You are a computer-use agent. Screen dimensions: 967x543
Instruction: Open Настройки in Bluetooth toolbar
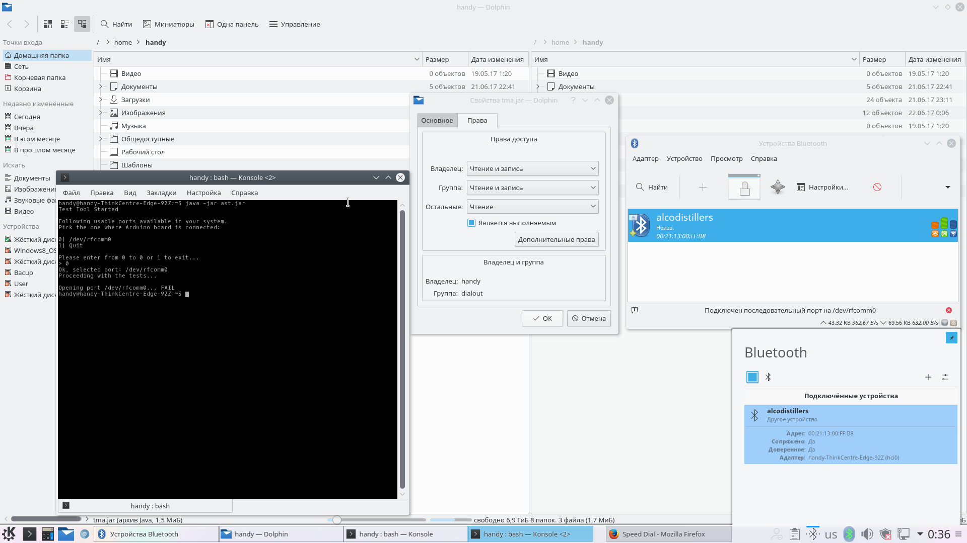coord(822,187)
